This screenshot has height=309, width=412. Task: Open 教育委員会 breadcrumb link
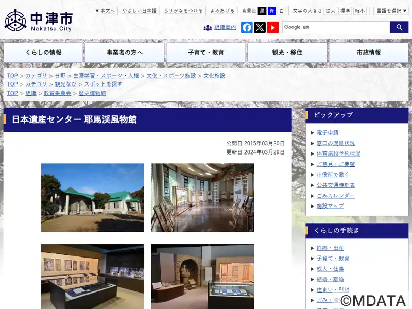[x=57, y=93]
